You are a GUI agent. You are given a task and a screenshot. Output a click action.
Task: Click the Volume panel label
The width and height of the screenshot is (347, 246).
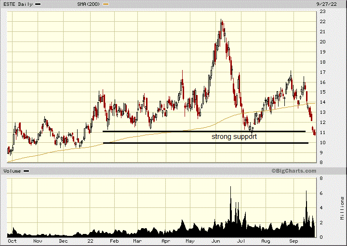(x=12, y=171)
